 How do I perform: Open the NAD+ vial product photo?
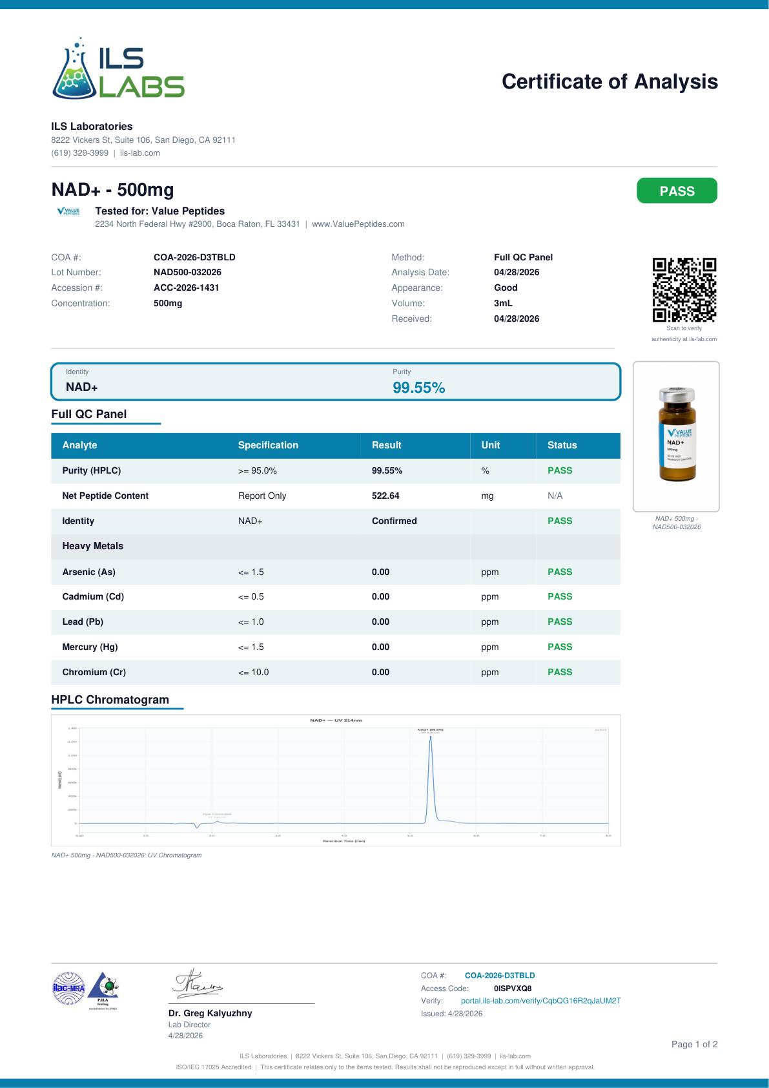click(x=676, y=436)
